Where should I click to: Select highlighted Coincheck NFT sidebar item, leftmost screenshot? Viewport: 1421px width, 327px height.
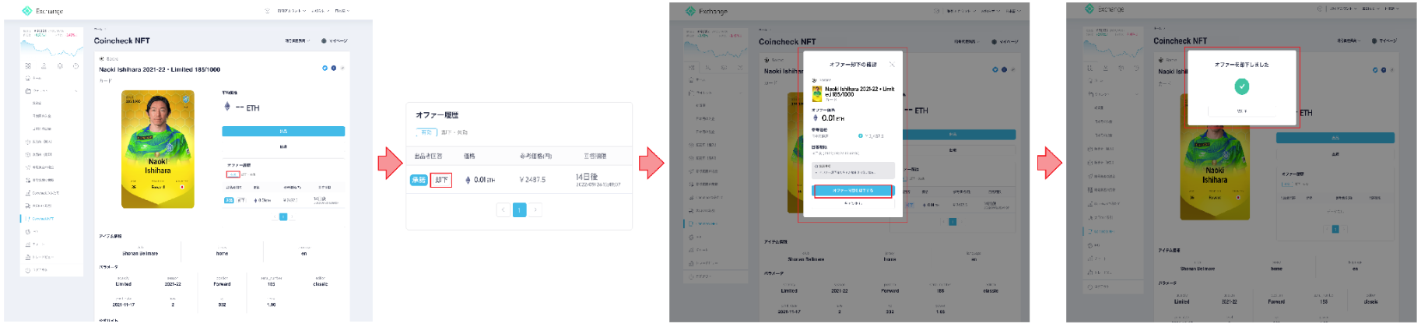(x=43, y=219)
